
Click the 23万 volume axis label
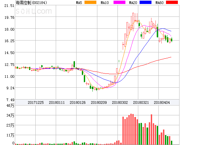point(10,125)
